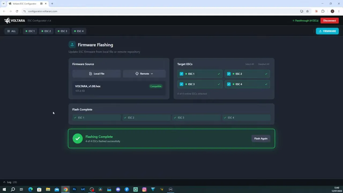Screen dimensions: 343x193
Task: Click the VOLTARA_v1.08.hex file name
Action: (x=88, y=86)
